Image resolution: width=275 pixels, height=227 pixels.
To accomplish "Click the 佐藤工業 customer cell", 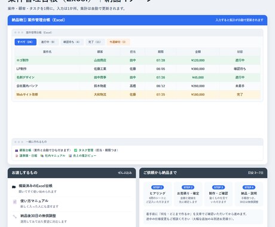I will tap(100, 69).
